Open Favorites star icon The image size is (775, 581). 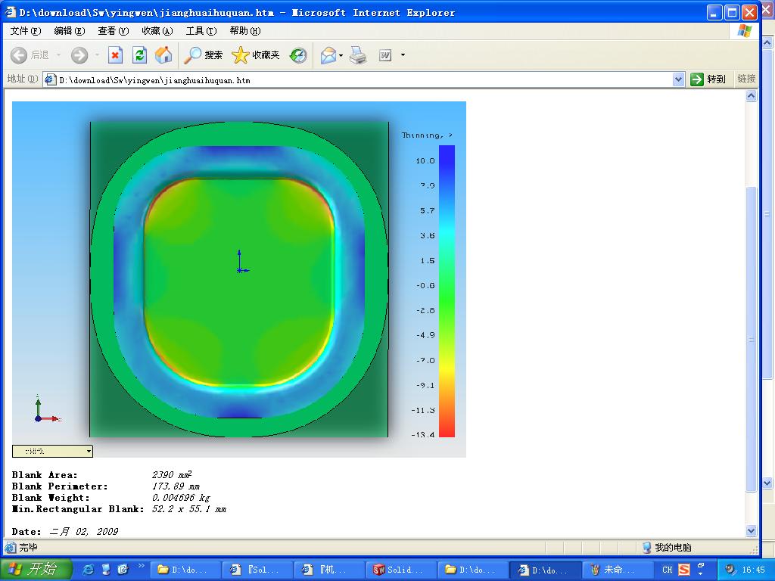(256, 54)
